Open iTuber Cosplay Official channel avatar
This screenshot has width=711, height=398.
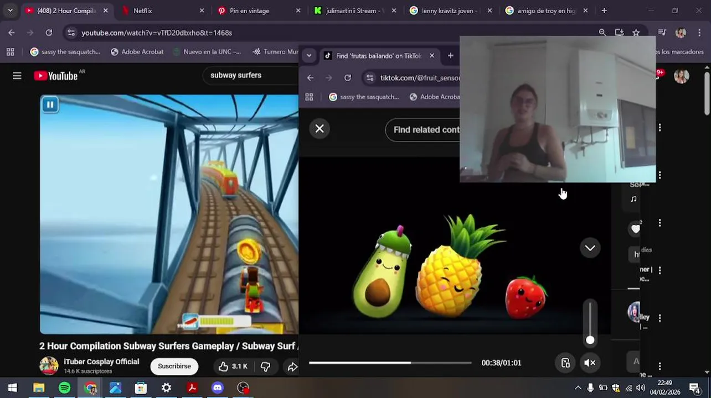click(x=49, y=366)
